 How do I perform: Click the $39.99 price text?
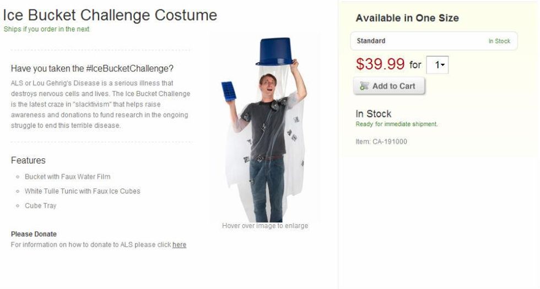pyautogui.click(x=380, y=64)
